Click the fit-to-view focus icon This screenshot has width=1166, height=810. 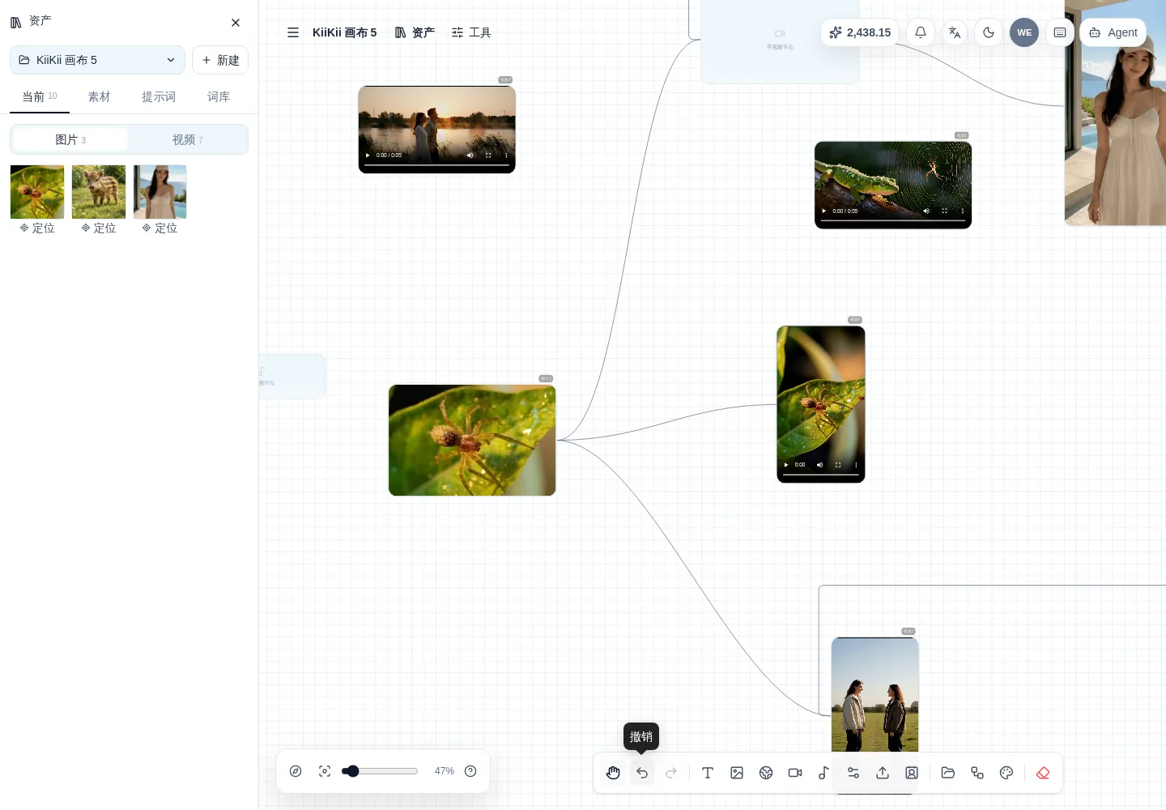325,771
